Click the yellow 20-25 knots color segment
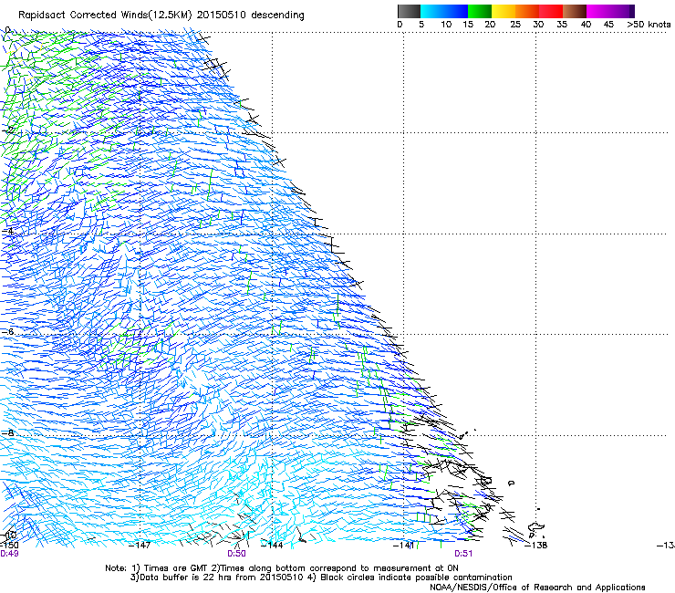This screenshot has height=593, width=675. tap(504, 11)
